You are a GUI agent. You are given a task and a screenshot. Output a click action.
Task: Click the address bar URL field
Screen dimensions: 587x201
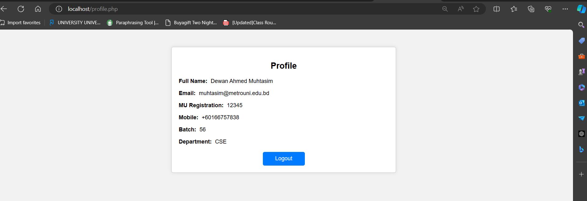click(x=246, y=9)
